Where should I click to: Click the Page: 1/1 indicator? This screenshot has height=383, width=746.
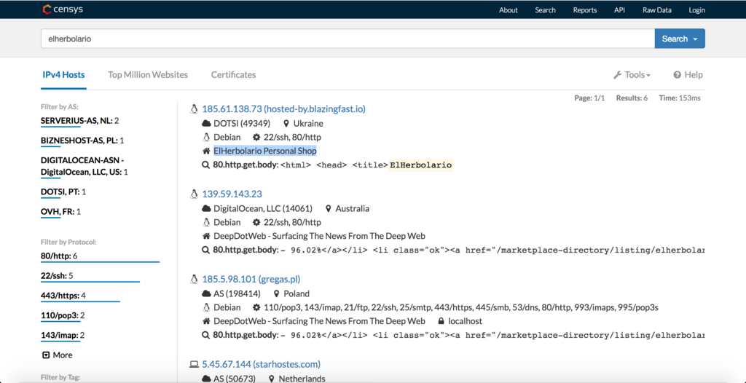click(590, 98)
